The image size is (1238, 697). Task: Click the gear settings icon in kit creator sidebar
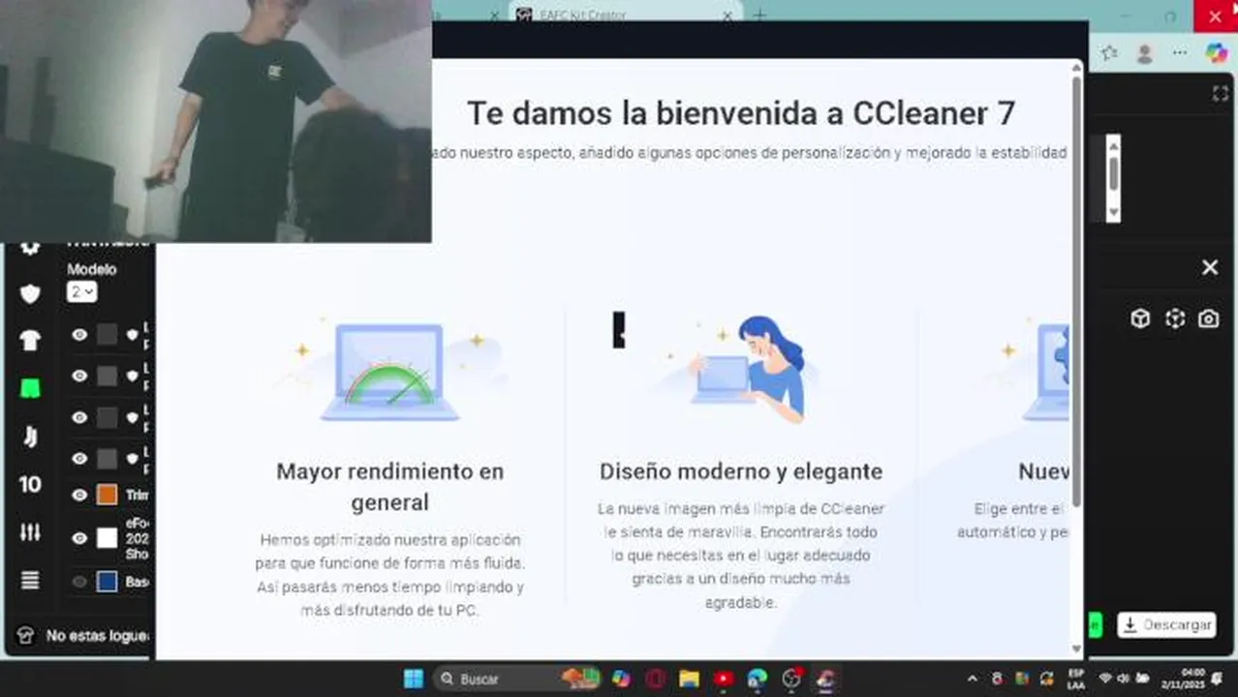point(30,248)
